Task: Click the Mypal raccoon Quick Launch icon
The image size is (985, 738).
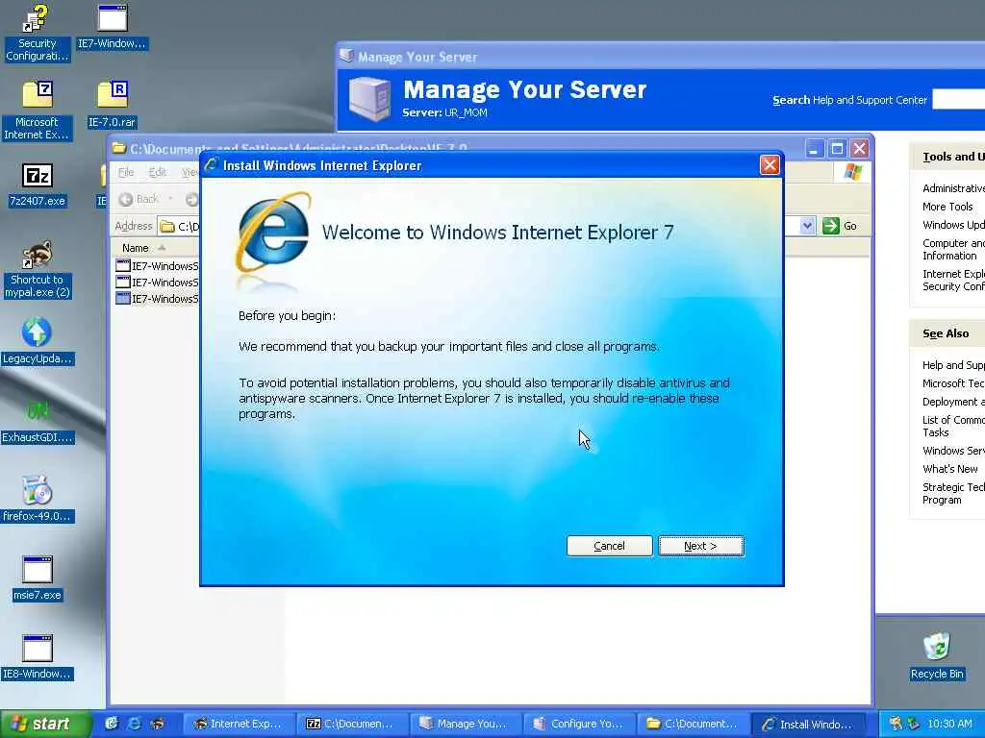Action: coord(157,724)
